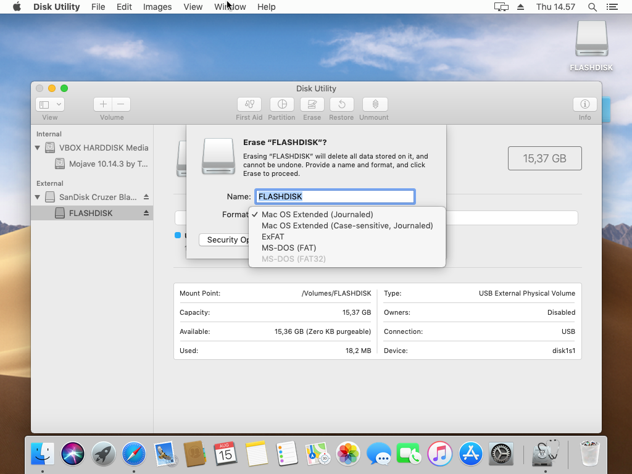This screenshot has width=632, height=474.
Task: Open the Window menu
Action: pyautogui.click(x=230, y=7)
